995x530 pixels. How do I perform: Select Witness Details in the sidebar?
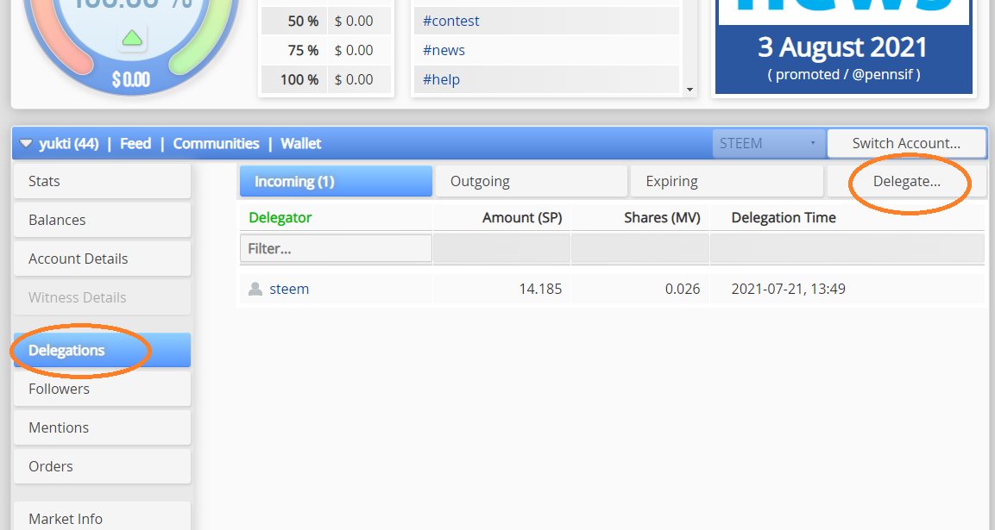[102, 297]
